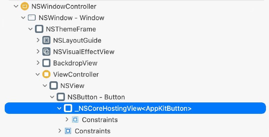Collapse the ViewController node
Screen dimensions: 269x137
coord(38,74)
